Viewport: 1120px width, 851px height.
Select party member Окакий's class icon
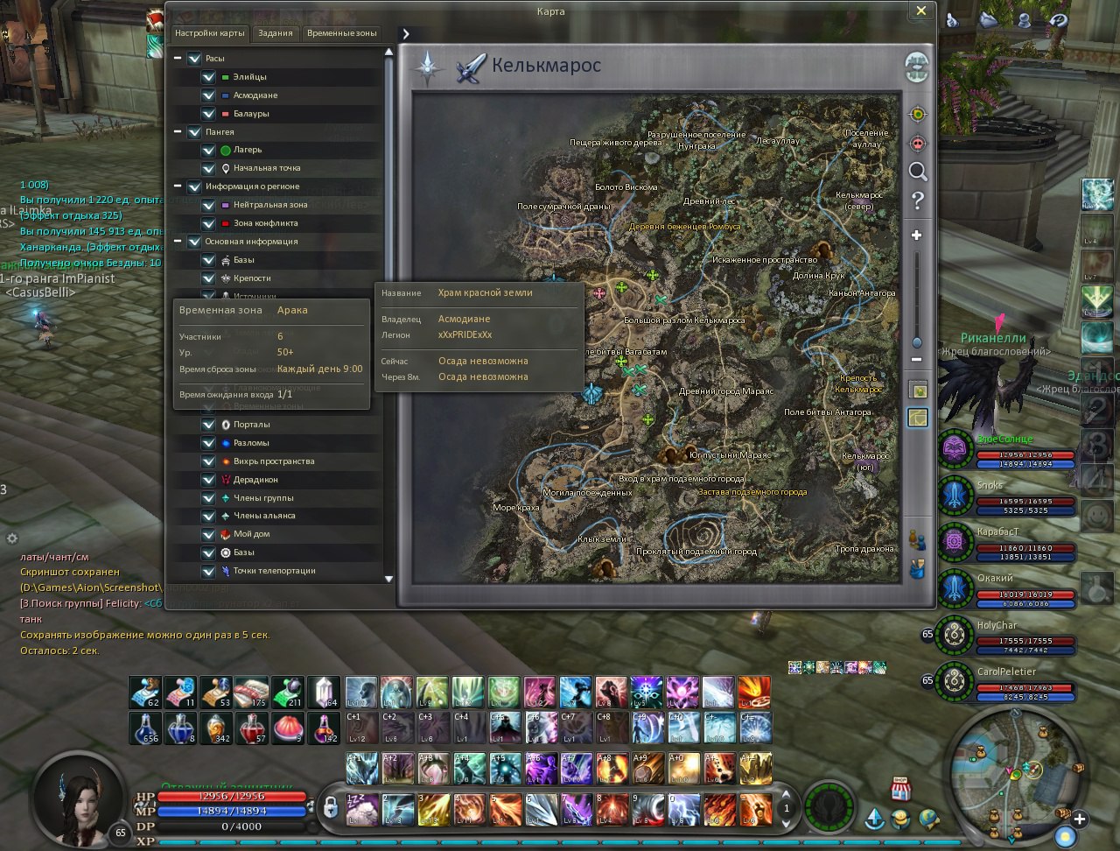pyautogui.click(x=955, y=590)
